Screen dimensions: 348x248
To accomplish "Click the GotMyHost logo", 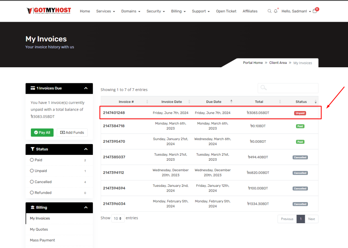I will (49, 11).
